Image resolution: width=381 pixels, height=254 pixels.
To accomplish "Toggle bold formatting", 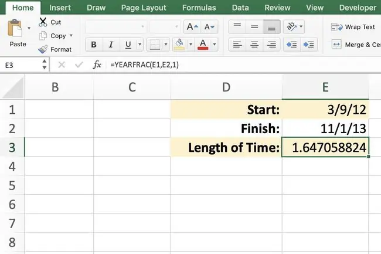I will click(x=94, y=45).
